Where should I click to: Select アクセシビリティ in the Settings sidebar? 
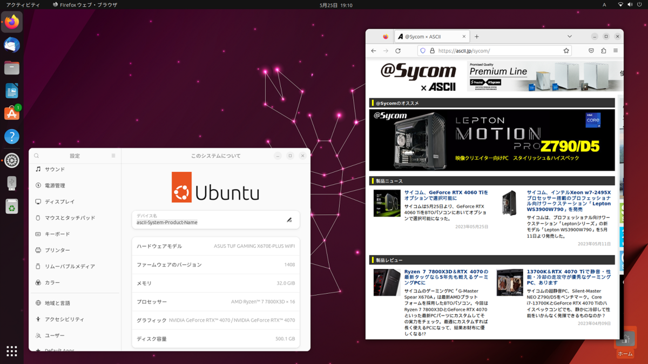click(75, 319)
